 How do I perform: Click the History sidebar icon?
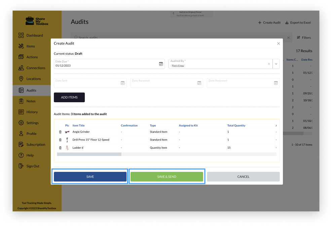21,112
